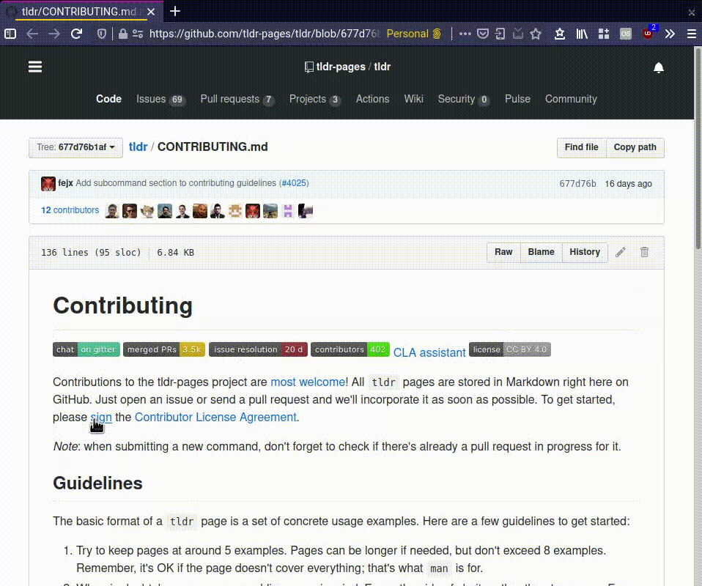Open the tracking protection shield icon

pos(102,34)
